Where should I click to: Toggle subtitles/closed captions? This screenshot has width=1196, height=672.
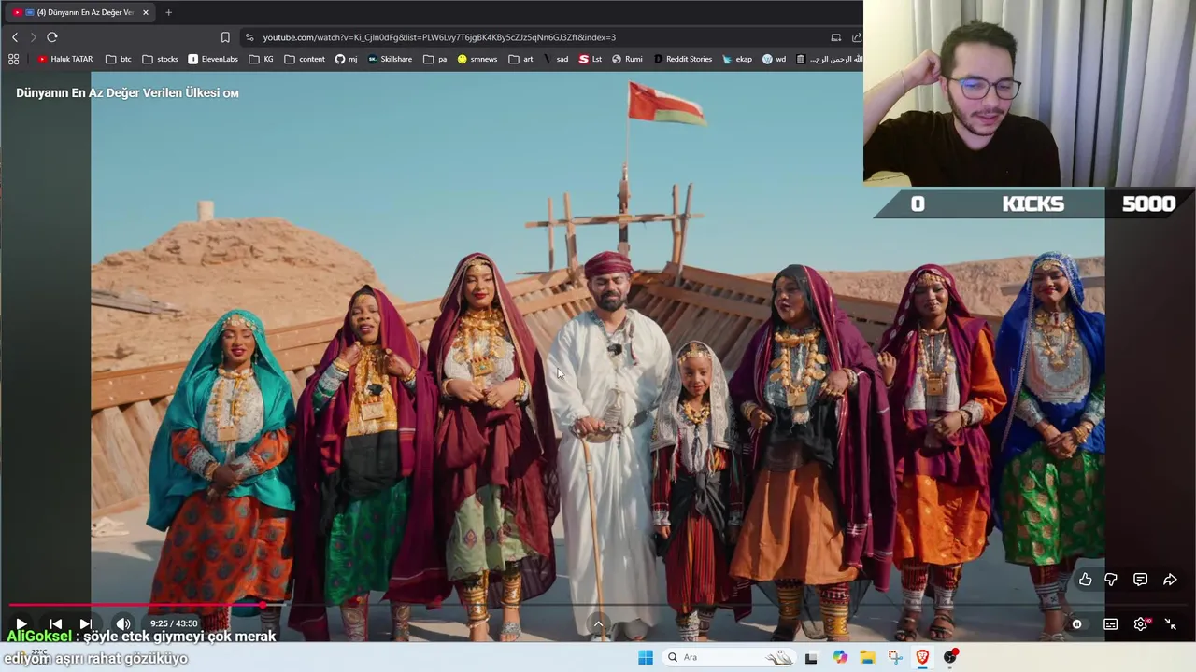click(x=1110, y=624)
